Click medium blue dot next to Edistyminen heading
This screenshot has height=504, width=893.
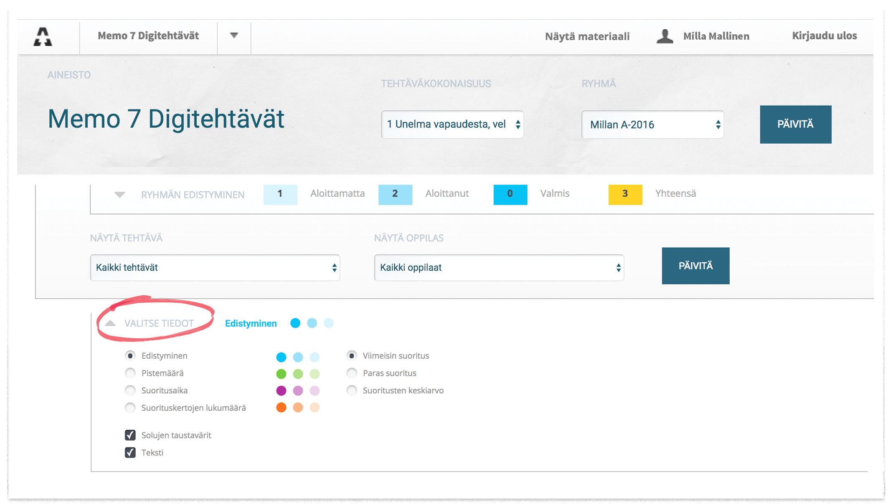click(312, 323)
